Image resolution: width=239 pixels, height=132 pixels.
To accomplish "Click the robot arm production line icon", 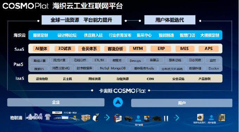I will [x=34, y=117].
